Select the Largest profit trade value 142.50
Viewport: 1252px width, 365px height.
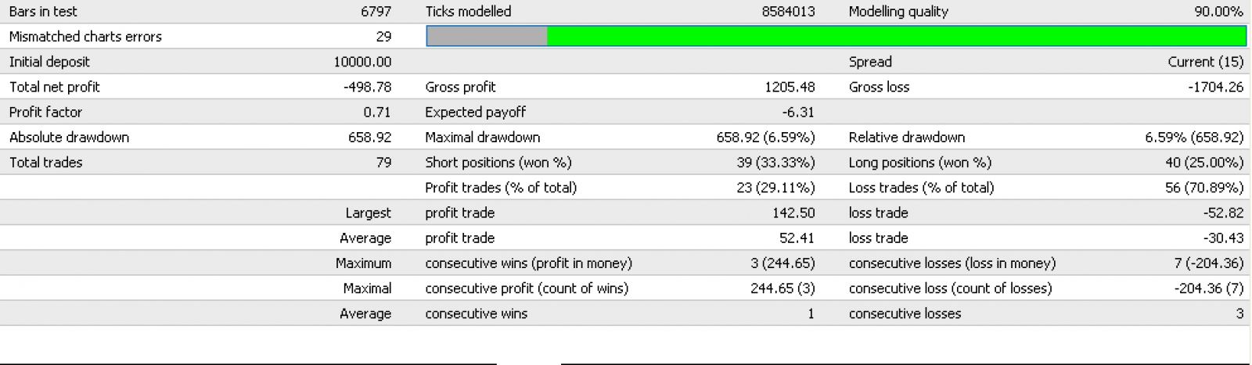[x=793, y=213]
